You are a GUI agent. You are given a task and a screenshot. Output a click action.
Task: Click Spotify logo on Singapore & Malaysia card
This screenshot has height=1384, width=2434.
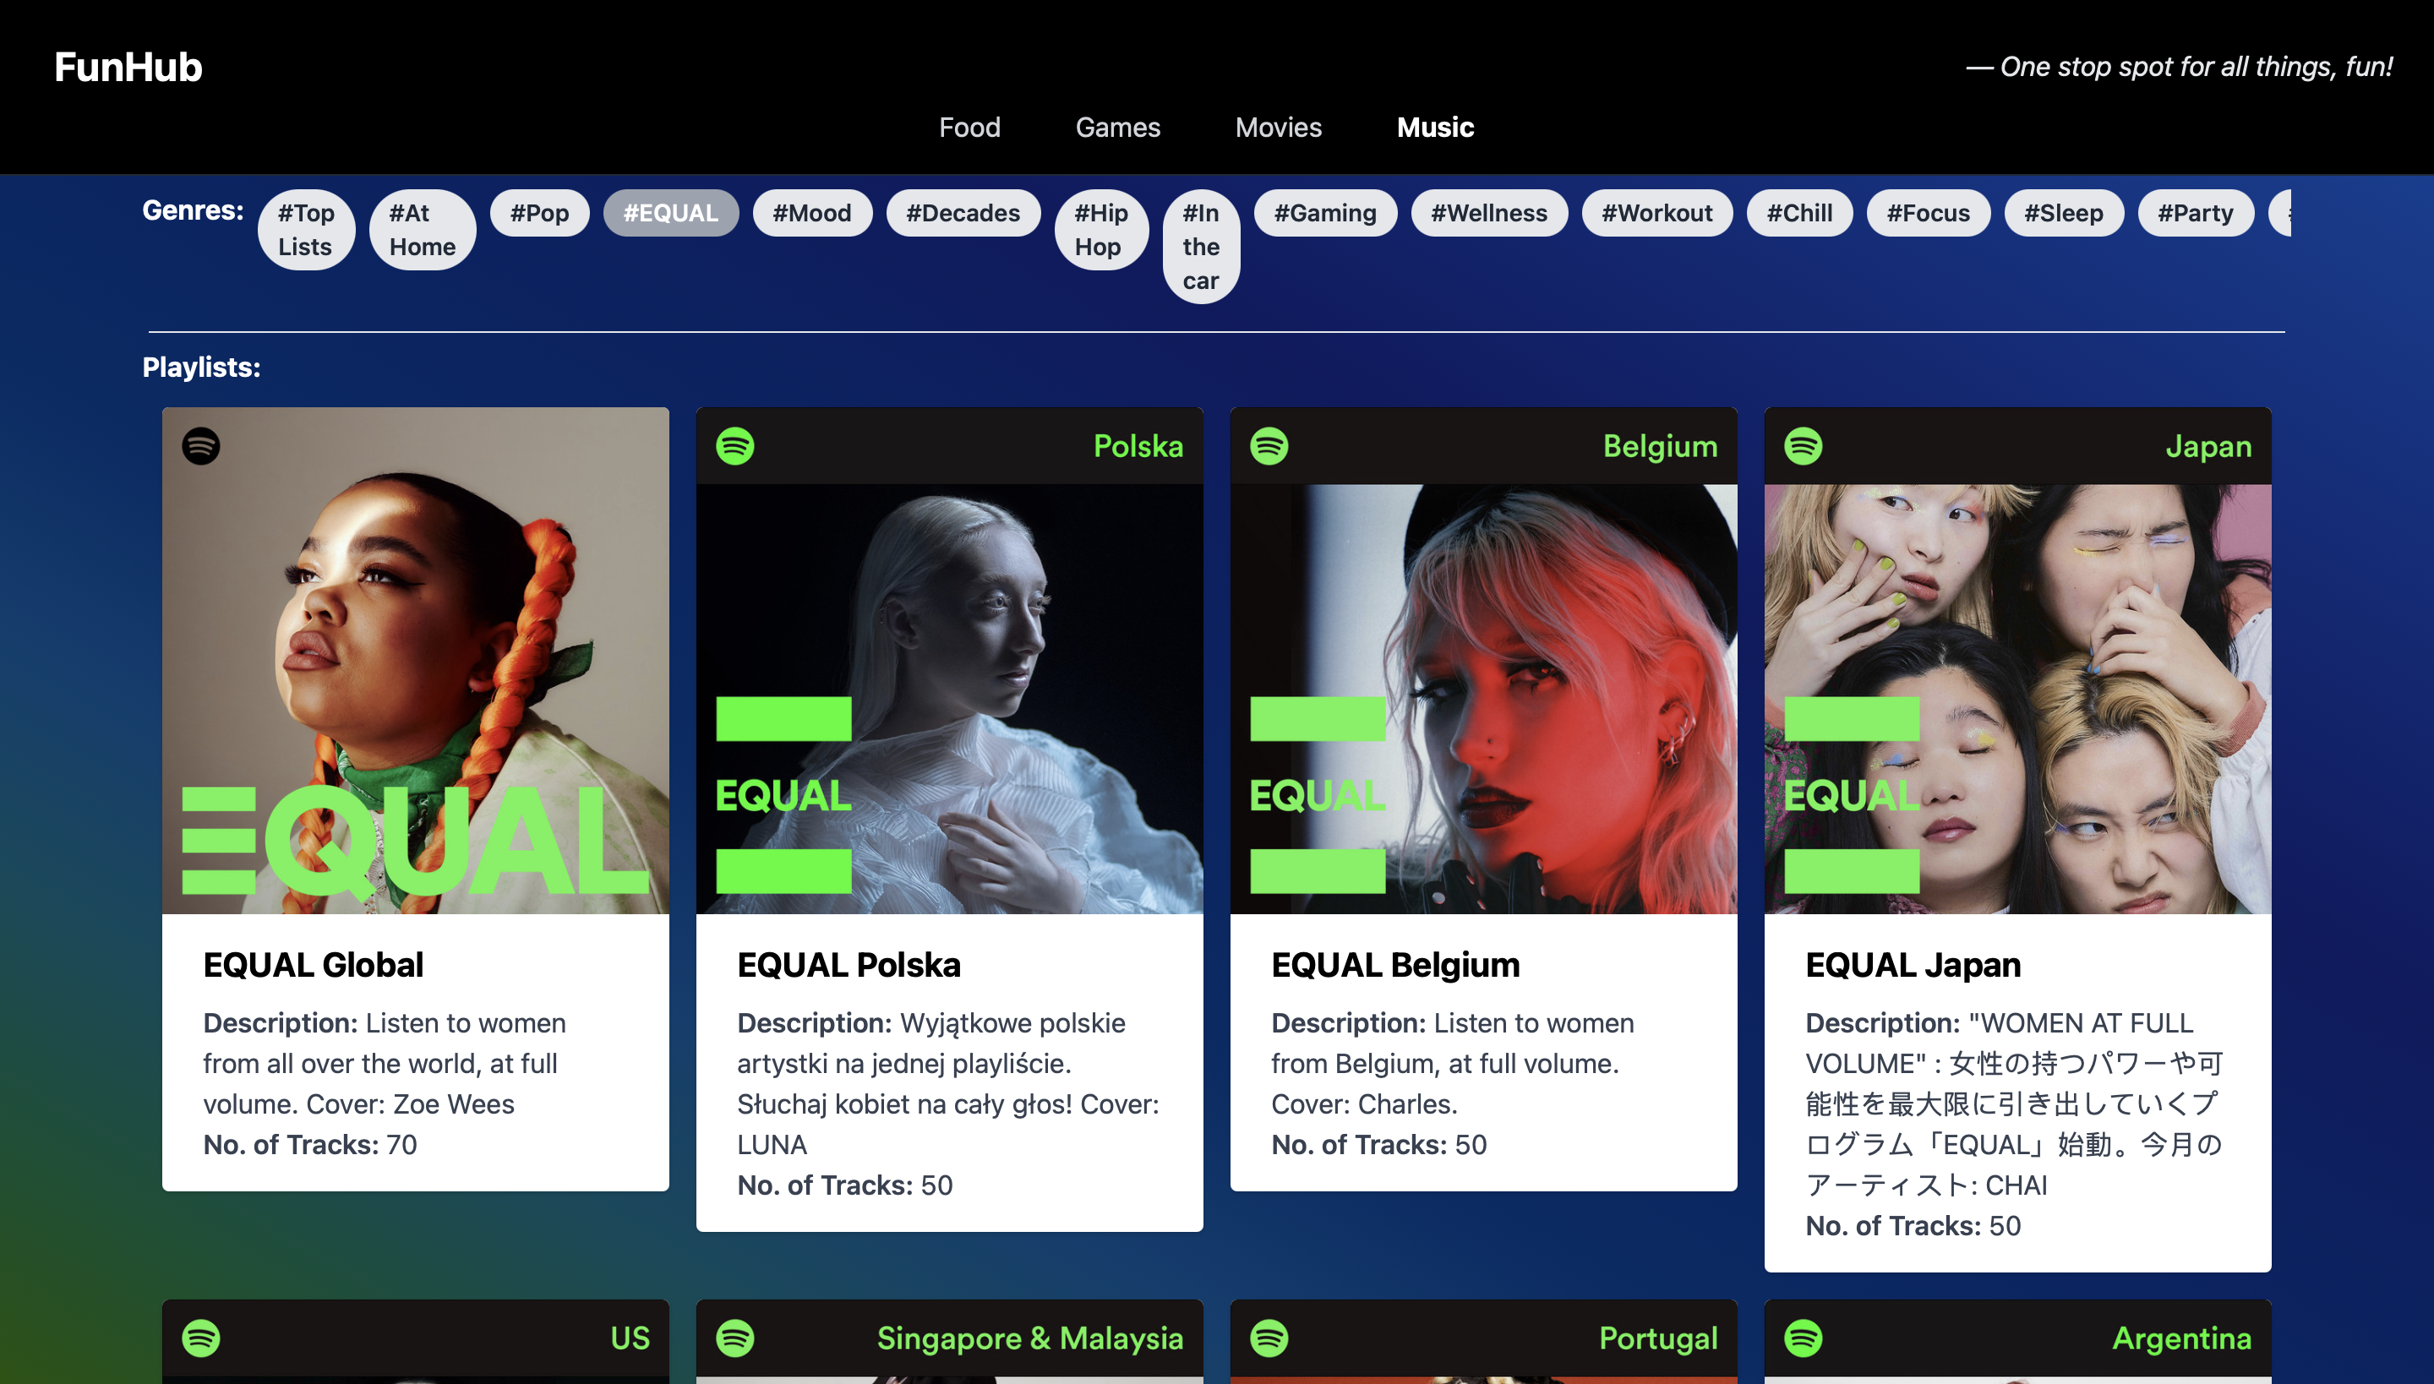(x=735, y=1338)
